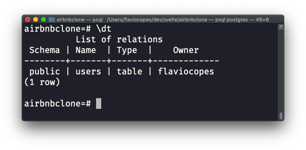
Task: Close the Terminal window with red button
Action: 28,19
